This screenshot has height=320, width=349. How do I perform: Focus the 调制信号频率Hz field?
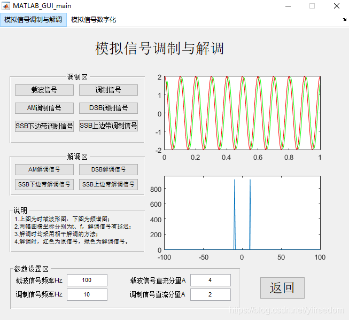coord(87,295)
